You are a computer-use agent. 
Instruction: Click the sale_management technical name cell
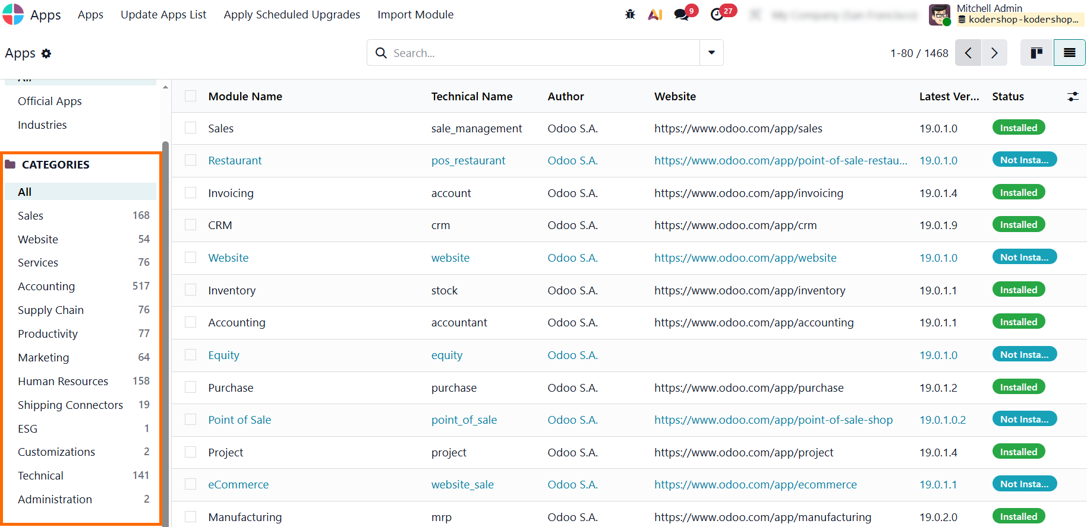pyautogui.click(x=477, y=128)
